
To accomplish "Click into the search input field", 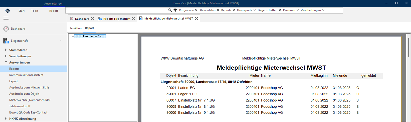I will (116, 10).
